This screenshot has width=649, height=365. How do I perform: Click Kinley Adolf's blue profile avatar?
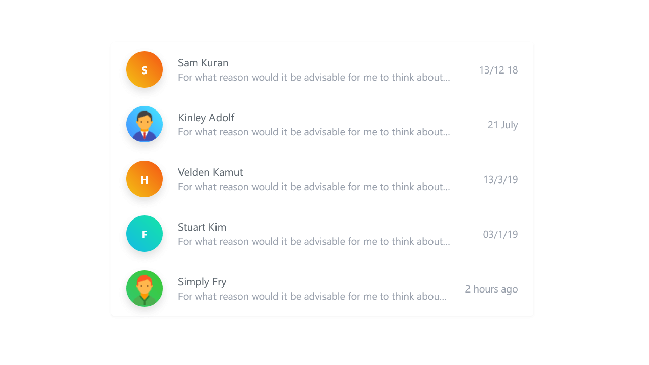pyautogui.click(x=145, y=124)
